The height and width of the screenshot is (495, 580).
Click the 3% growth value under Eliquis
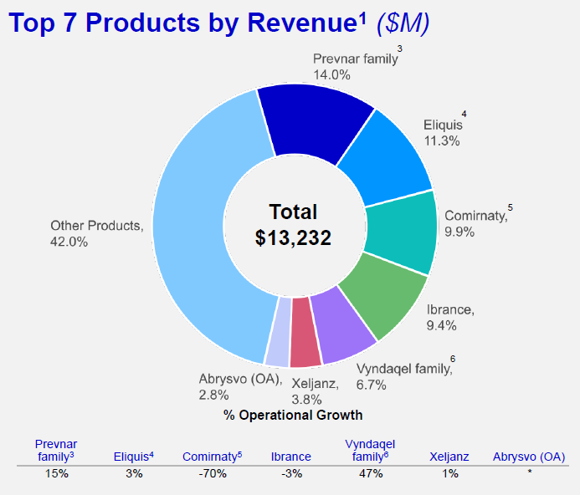[x=134, y=473]
